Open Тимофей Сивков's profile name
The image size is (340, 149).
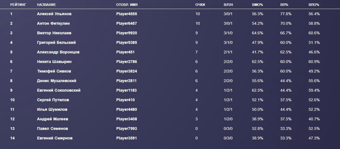pyautogui.click(x=54, y=71)
